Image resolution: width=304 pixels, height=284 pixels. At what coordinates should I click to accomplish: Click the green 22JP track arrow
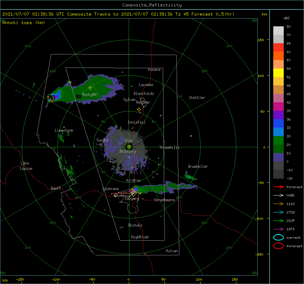[x=278, y=221]
